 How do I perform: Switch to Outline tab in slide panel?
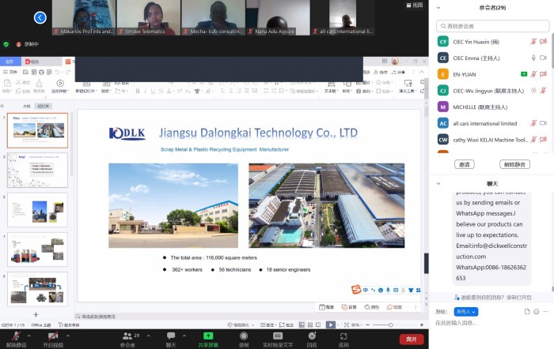pyautogui.click(x=26, y=106)
